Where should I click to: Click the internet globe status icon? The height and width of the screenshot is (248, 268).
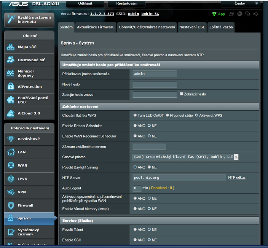tap(240, 14)
